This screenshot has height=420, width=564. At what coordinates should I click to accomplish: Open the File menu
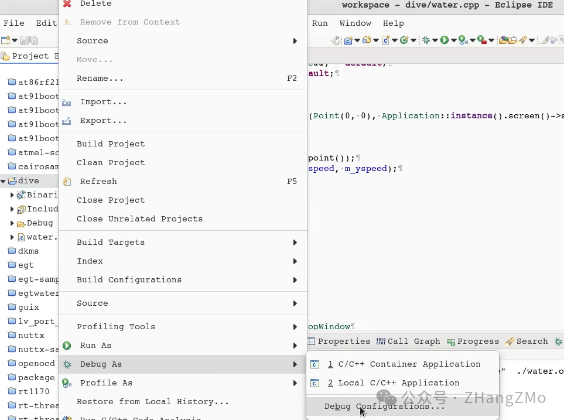[x=14, y=23]
